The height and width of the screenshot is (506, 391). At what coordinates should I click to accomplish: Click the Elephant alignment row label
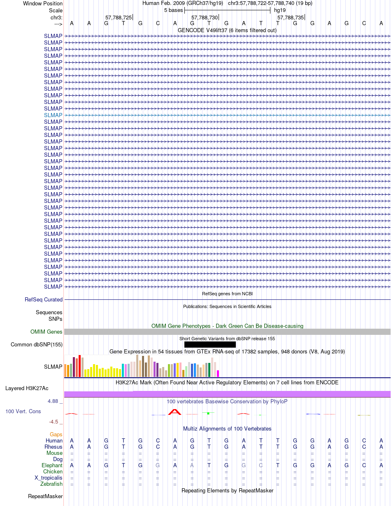(52, 466)
